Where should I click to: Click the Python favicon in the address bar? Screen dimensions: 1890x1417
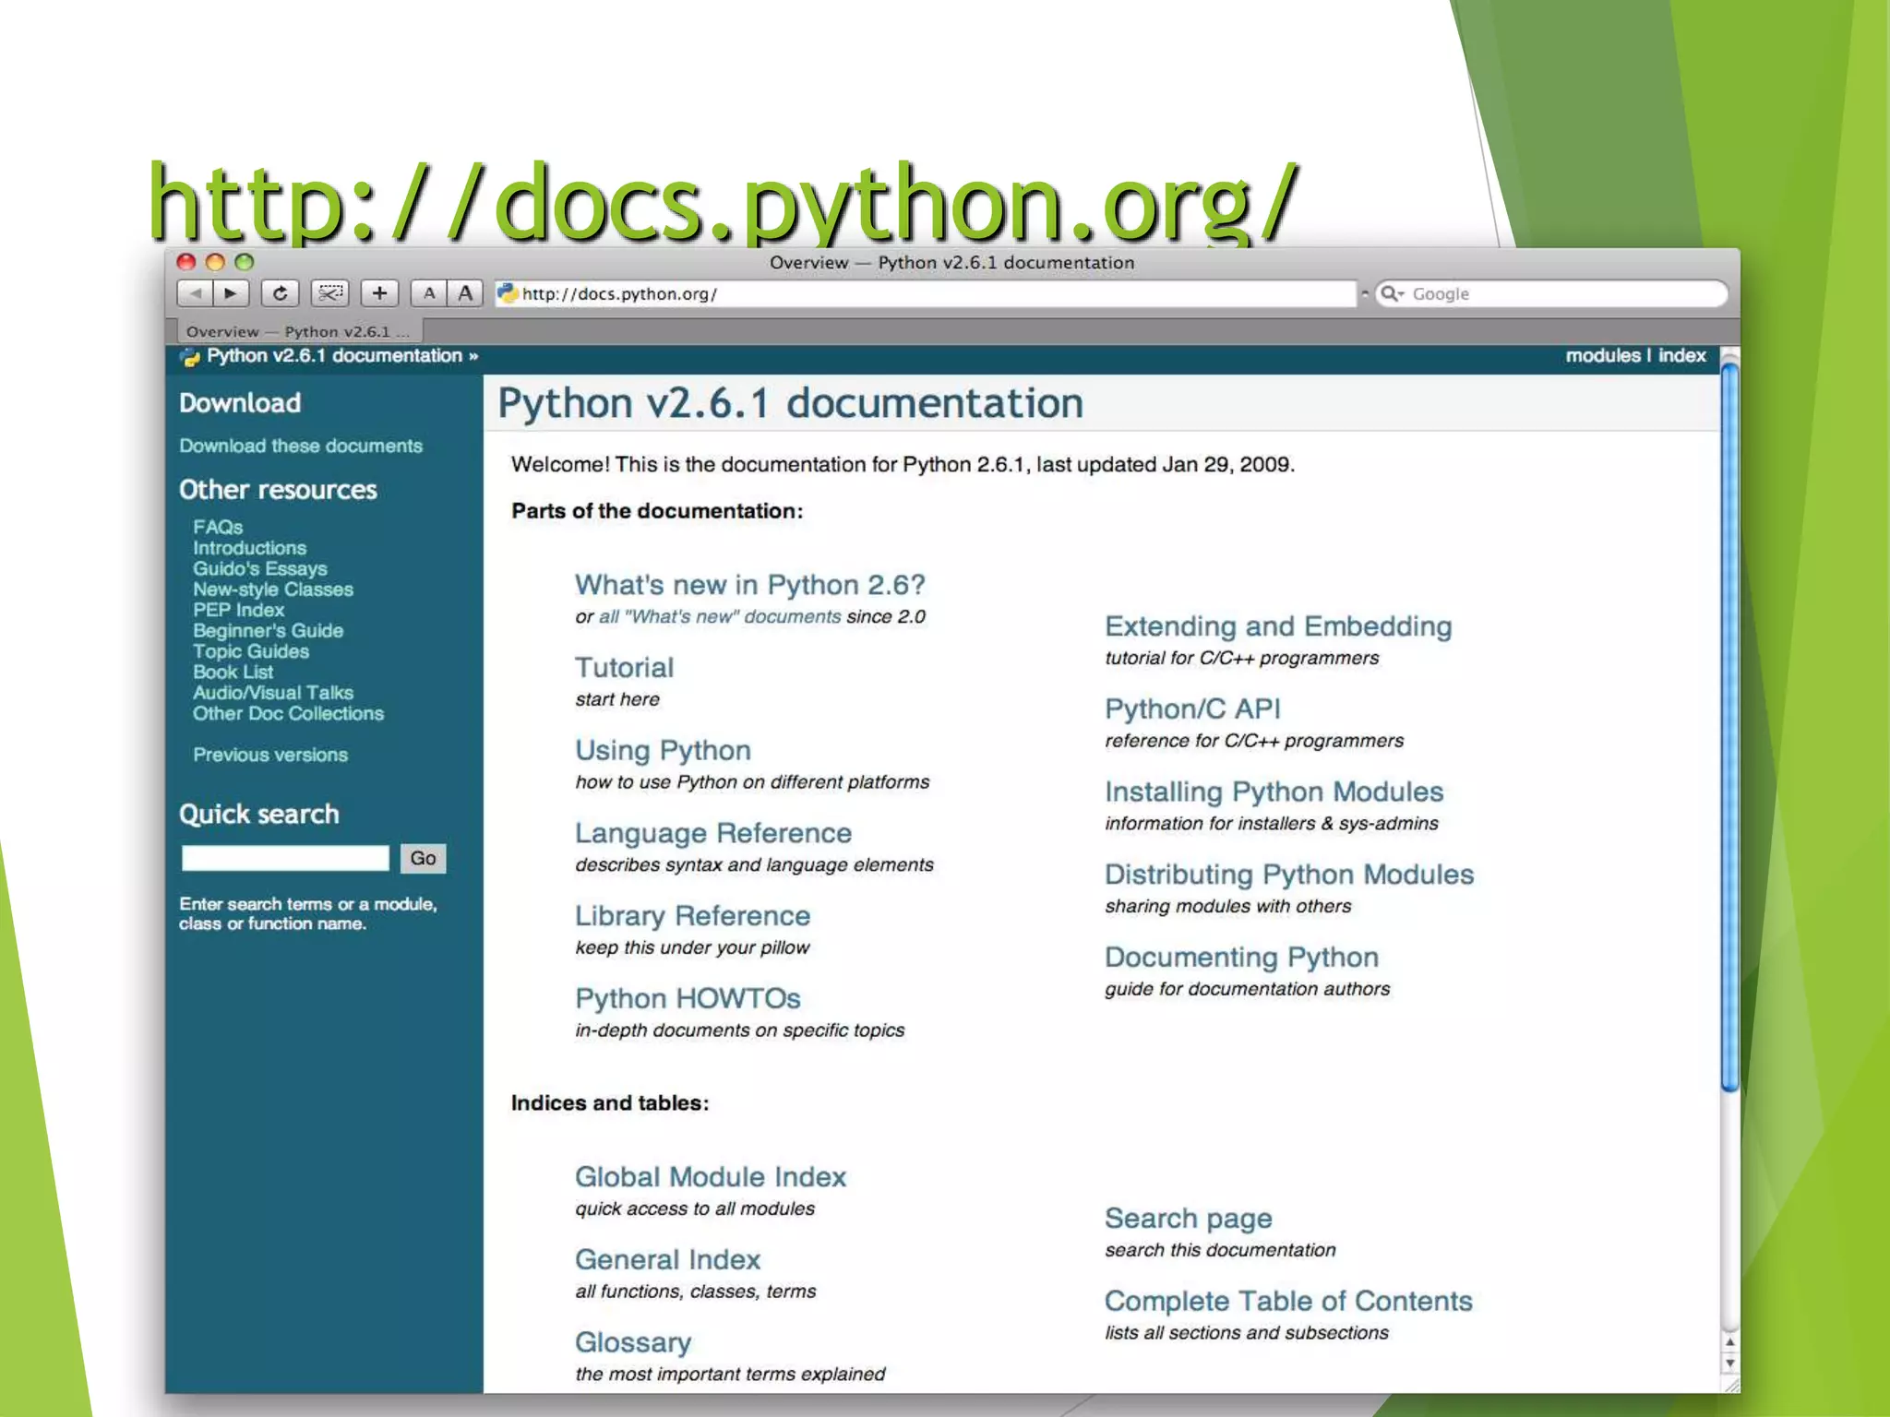pos(508,293)
